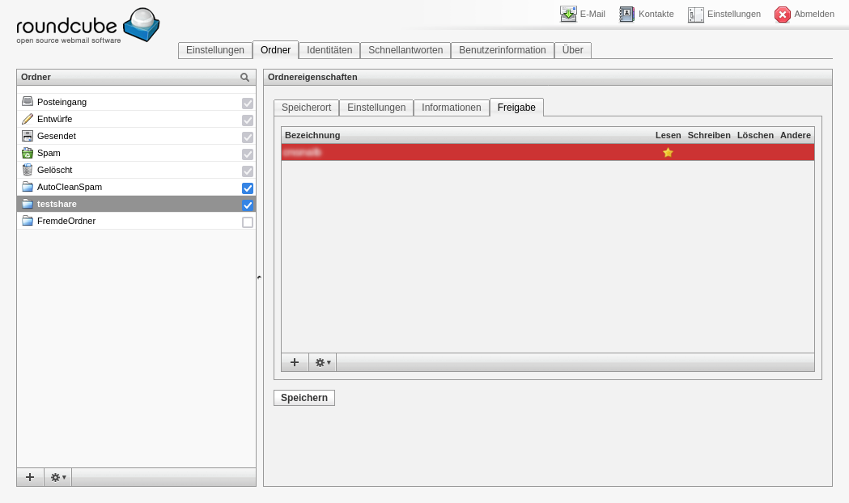Open folder actions gear dropdown
The width and height of the screenshot is (849, 503).
point(58,477)
